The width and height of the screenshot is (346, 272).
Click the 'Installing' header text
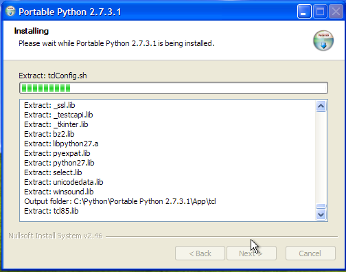[32, 31]
